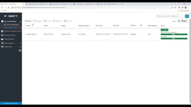Open Active Replications in the sidebar

[13, 25]
